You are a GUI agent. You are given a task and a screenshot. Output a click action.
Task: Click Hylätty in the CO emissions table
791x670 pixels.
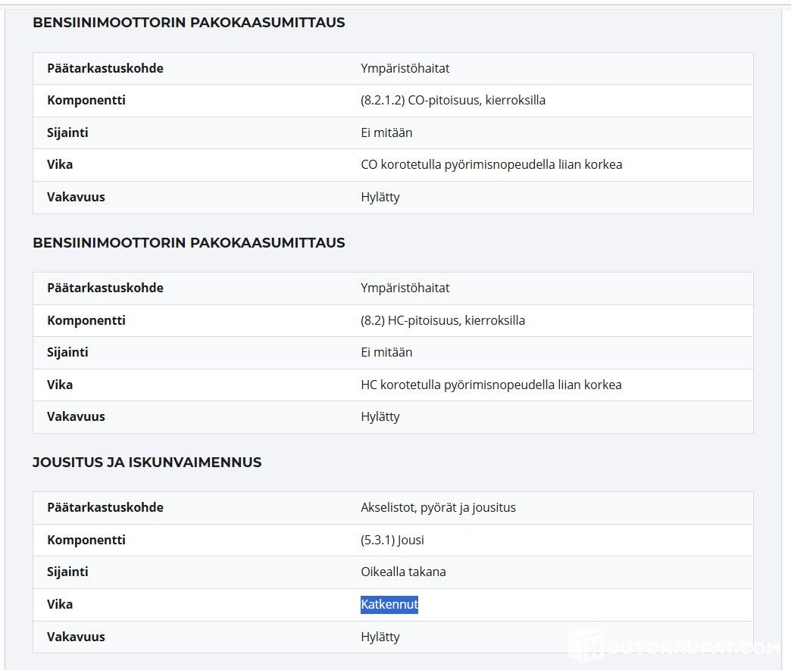[x=380, y=197]
